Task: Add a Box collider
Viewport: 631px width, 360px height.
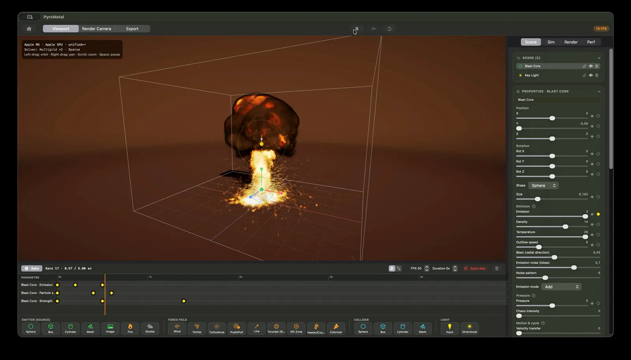Action: click(x=383, y=328)
